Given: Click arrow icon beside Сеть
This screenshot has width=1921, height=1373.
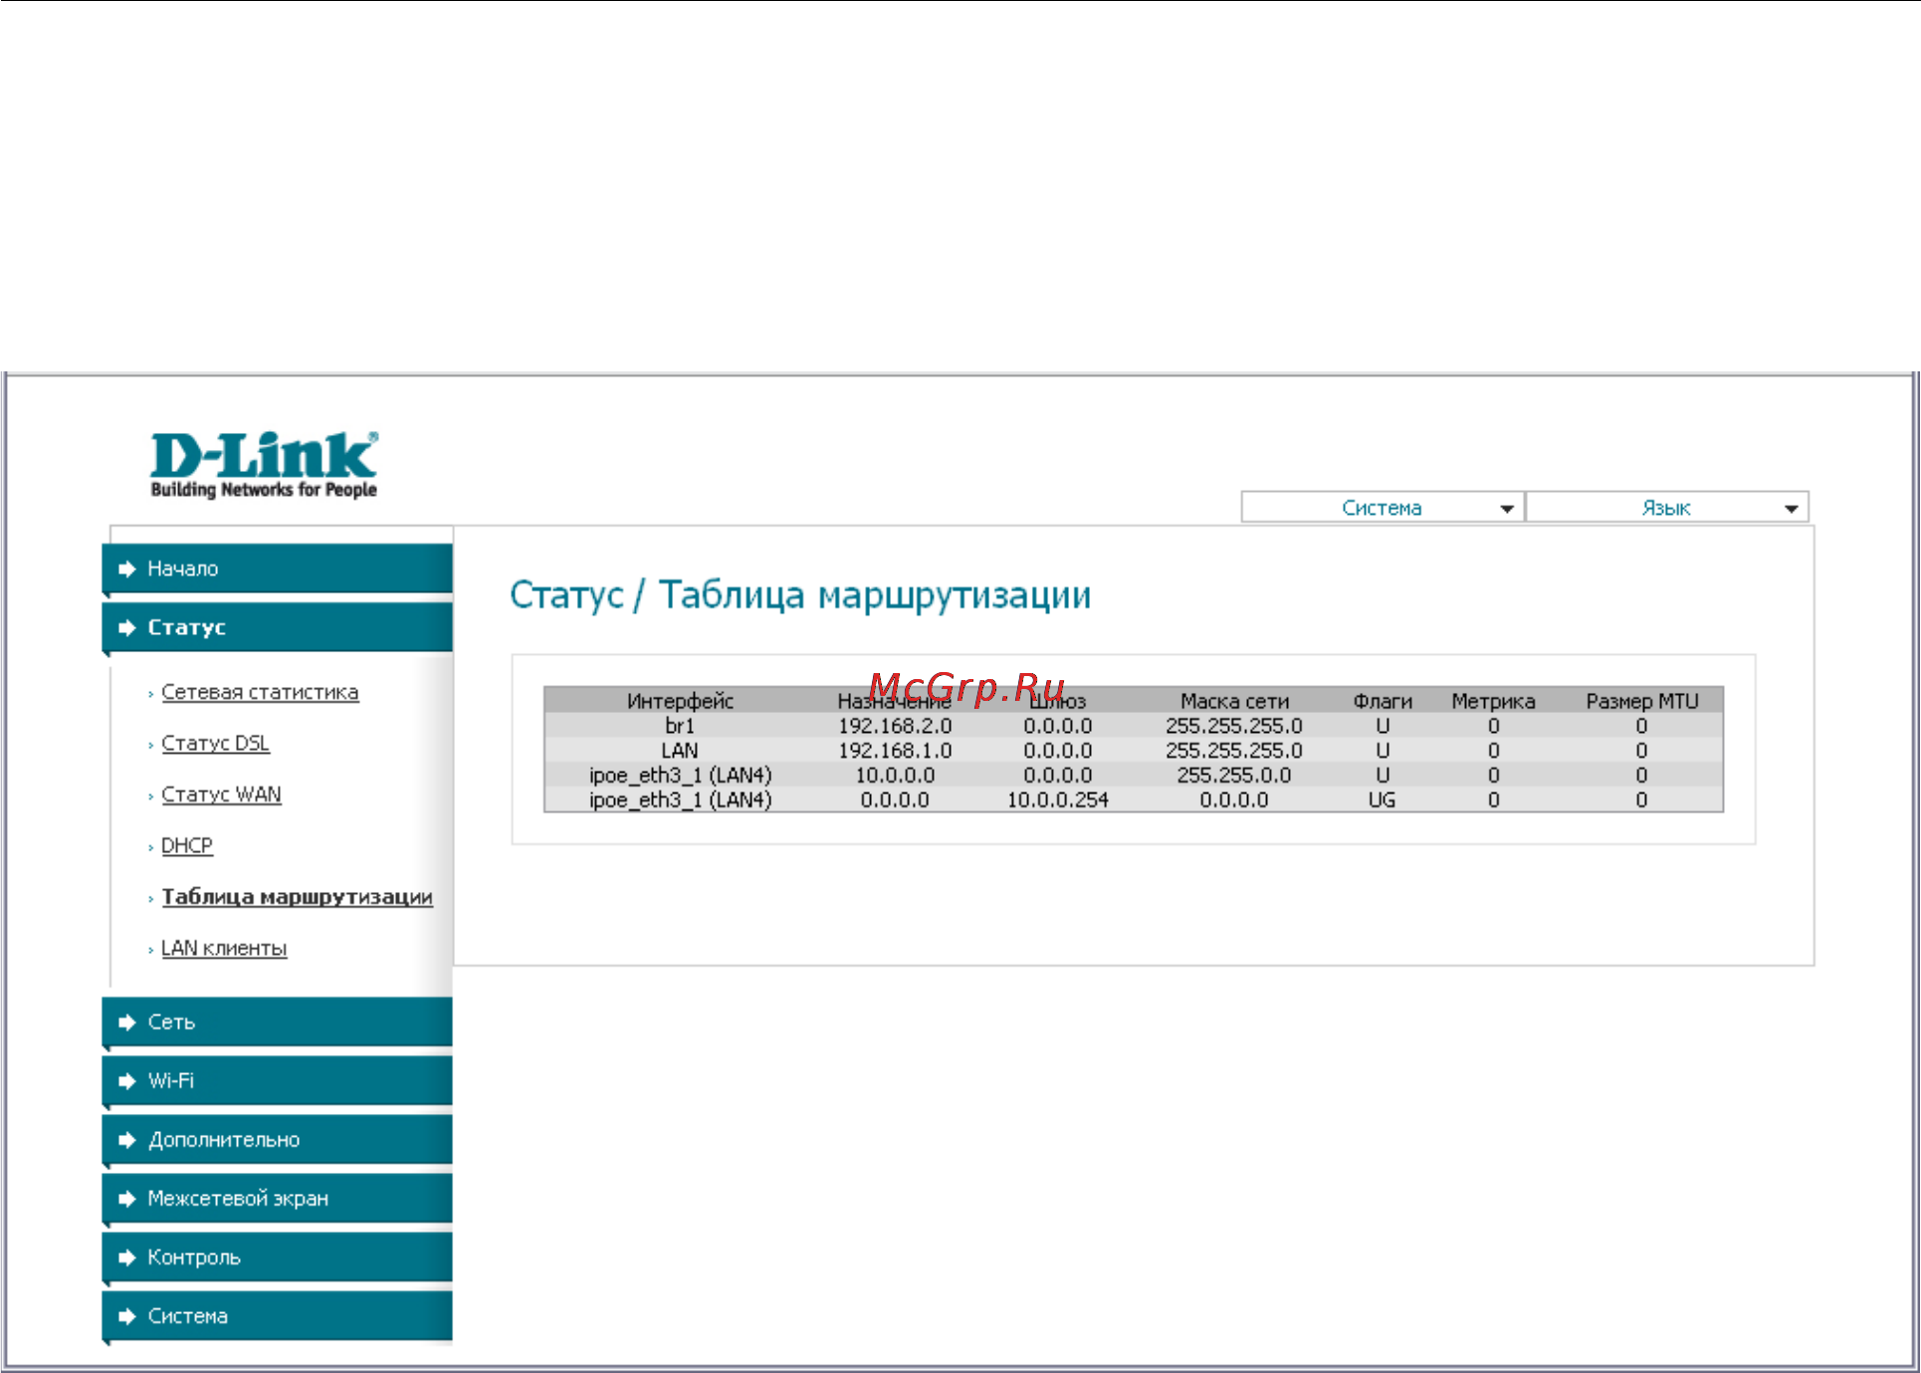Looking at the screenshot, I should pos(126,1023).
